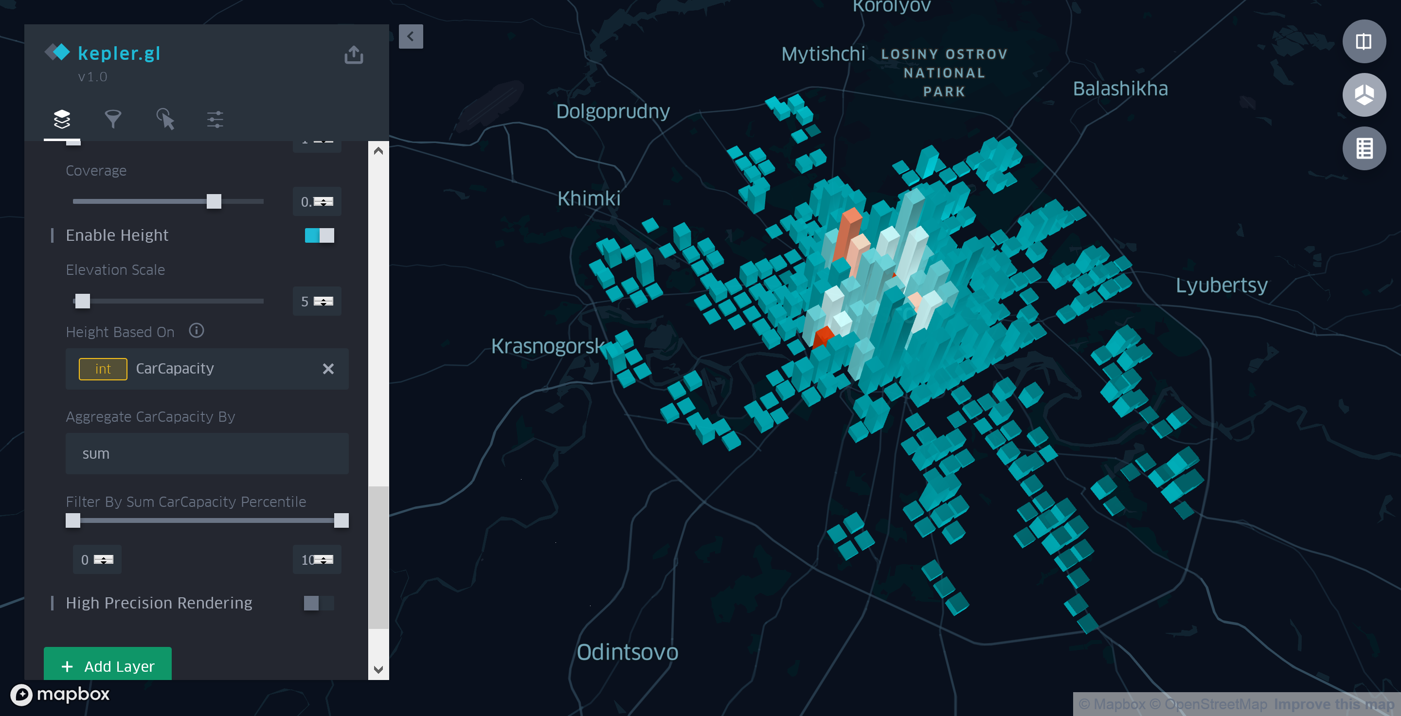
Task: Click the Coverage slider handle
Action: click(214, 202)
